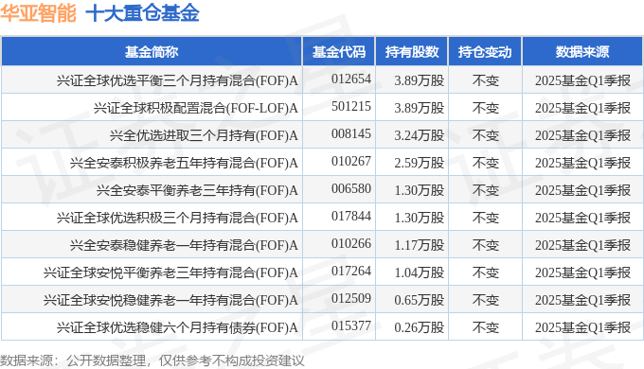Click the 数据来源 disclaimer footer text
This screenshot has width=644, height=369.
pyautogui.click(x=152, y=360)
